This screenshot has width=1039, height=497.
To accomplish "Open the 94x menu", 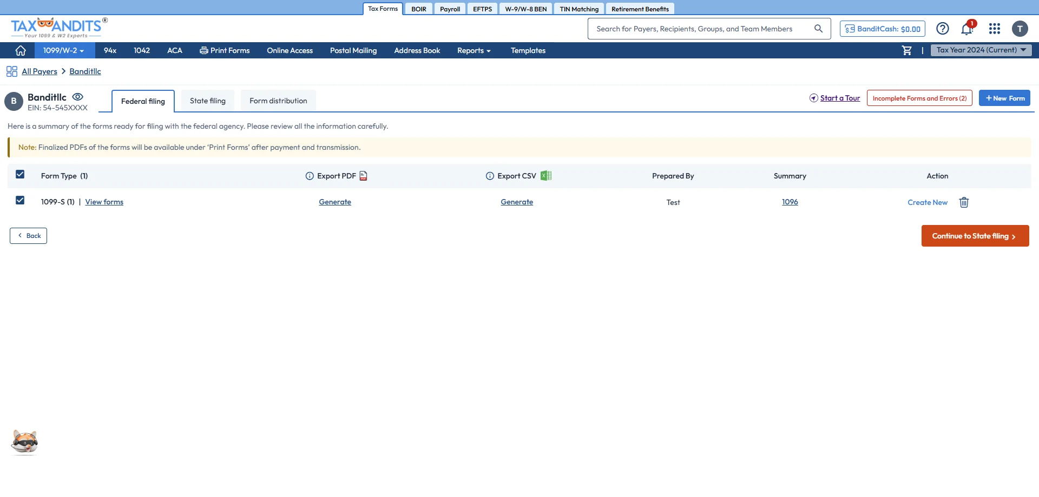I will point(110,50).
